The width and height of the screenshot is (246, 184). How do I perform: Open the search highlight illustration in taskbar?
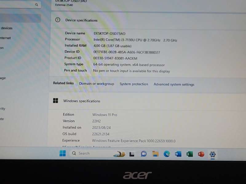tap(120, 154)
